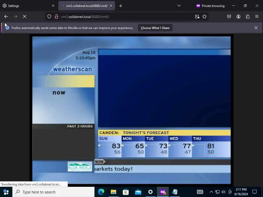The height and width of the screenshot is (197, 263).
Task: Open the tracking protection shield icon
Action: tap(49, 17)
